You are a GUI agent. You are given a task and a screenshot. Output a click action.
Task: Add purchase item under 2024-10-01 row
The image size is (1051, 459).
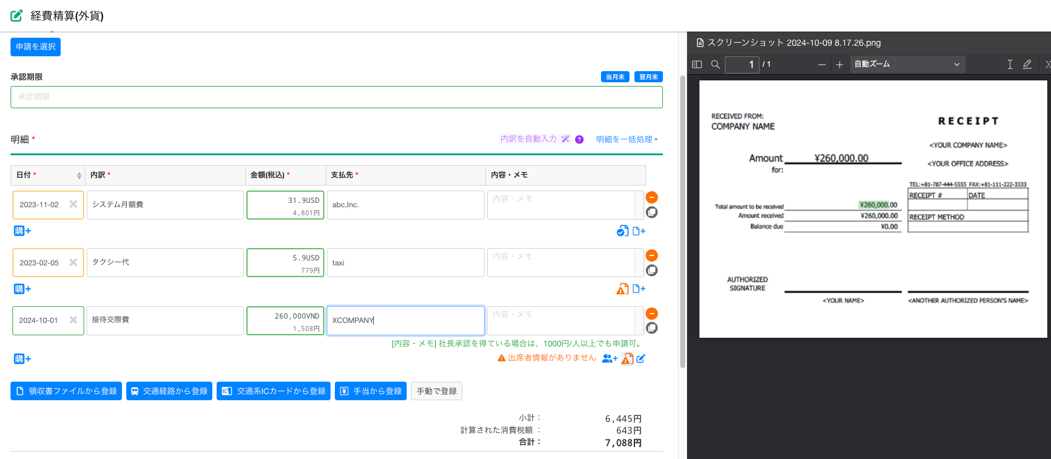22,359
